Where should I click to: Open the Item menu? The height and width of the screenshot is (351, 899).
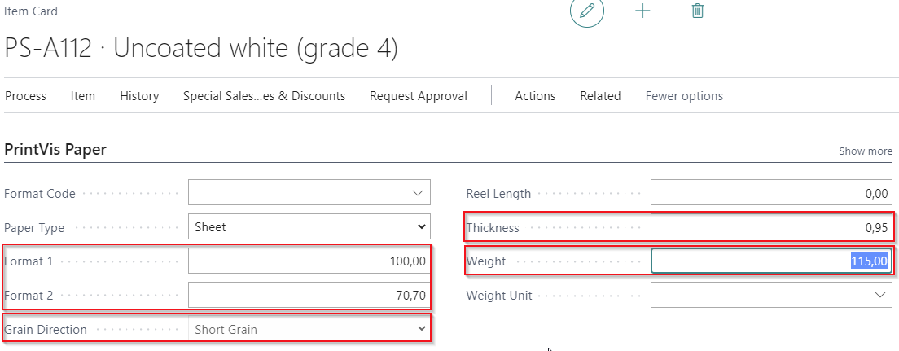(83, 96)
